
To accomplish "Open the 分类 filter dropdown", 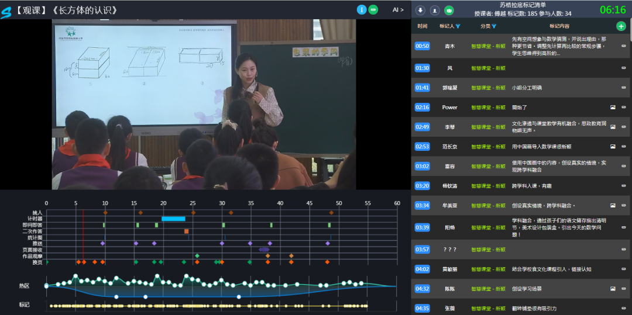I will pos(494,26).
